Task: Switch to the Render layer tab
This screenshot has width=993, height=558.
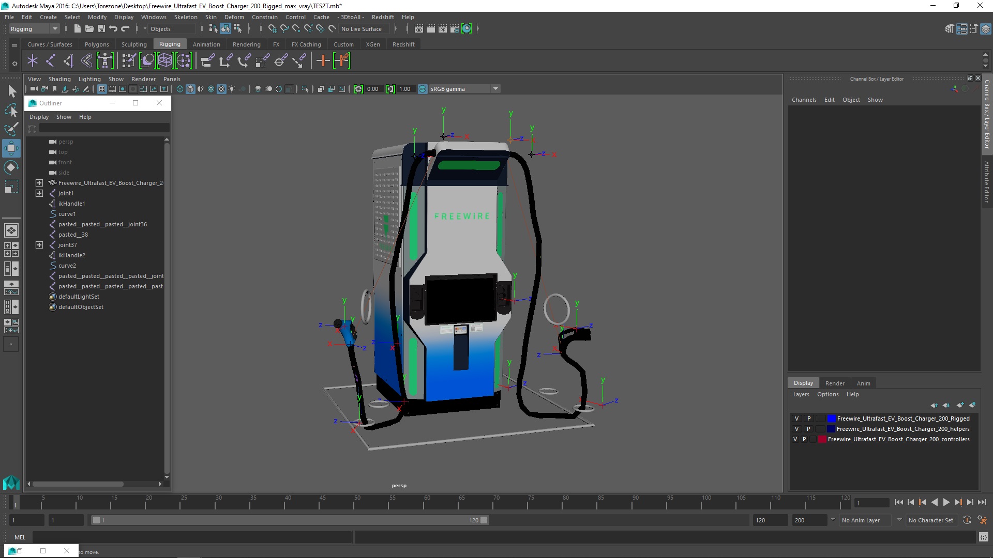Action: 835,383
